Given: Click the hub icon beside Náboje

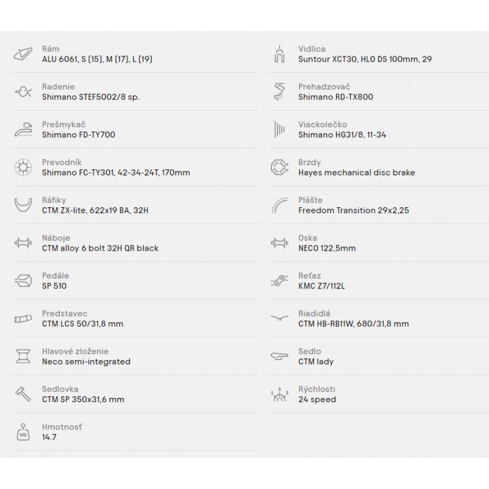Looking at the screenshot, I should [x=23, y=243].
